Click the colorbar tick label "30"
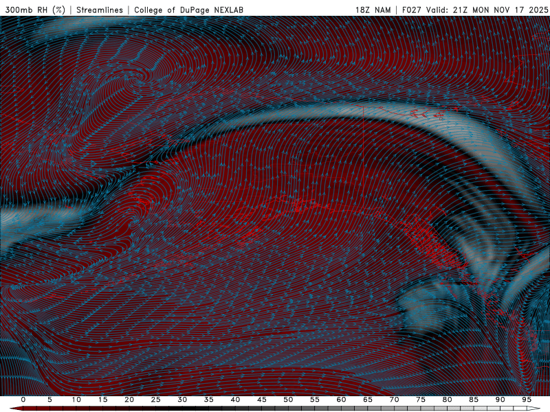Image resolution: width=550 pixels, height=412 pixels. tap(182, 400)
